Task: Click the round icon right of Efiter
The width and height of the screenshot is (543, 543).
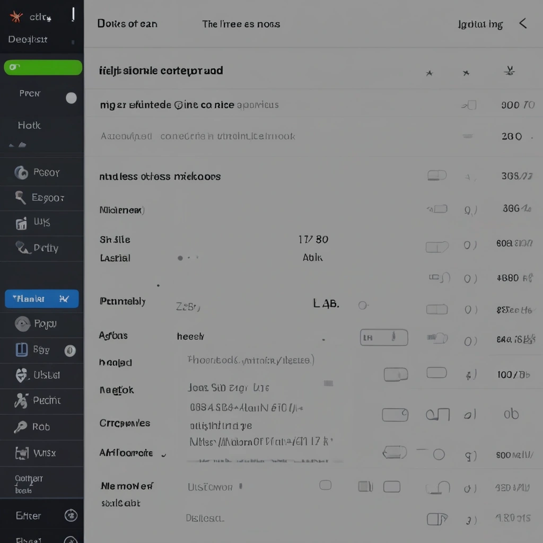Action: (71, 515)
